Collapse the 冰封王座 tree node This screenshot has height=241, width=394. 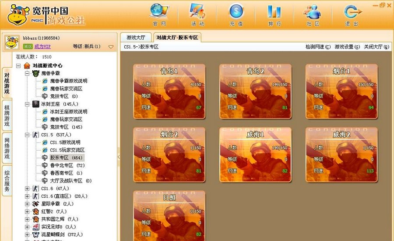tap(27, 104)
